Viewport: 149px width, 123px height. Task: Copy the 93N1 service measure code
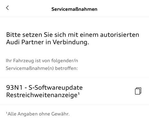tap(138, 91)
